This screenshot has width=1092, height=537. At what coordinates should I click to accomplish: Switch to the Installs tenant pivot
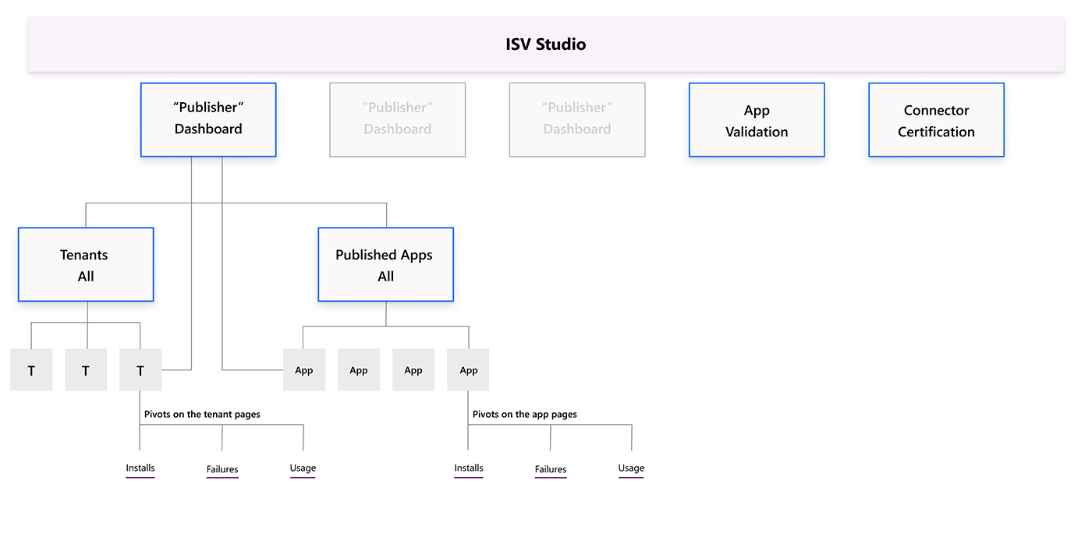click(140, 468)
